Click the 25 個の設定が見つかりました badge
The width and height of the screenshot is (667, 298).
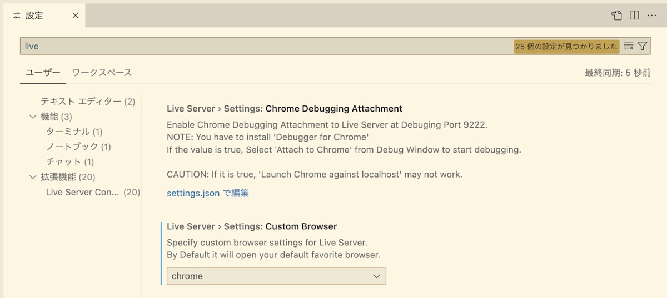click(x=566, y=47)
